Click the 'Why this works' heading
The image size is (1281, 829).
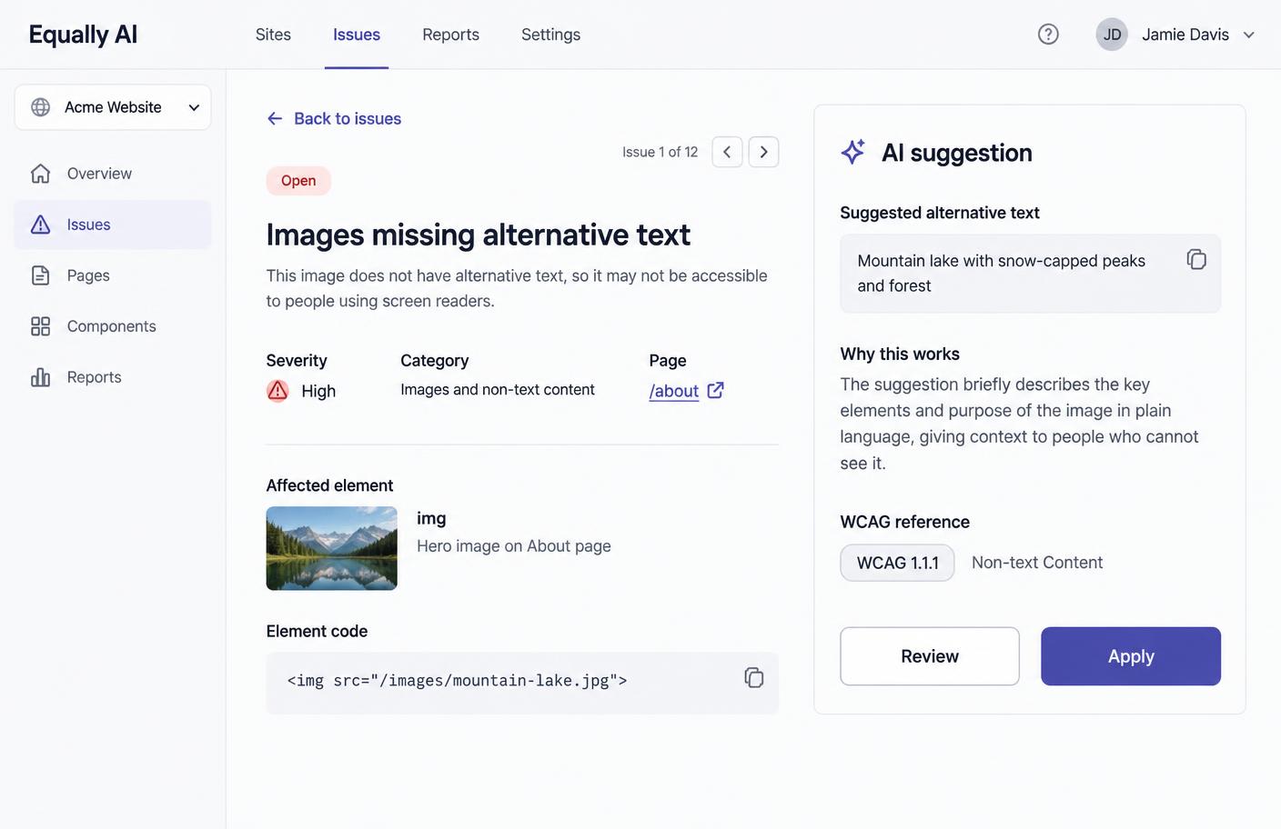pos(900,354)
